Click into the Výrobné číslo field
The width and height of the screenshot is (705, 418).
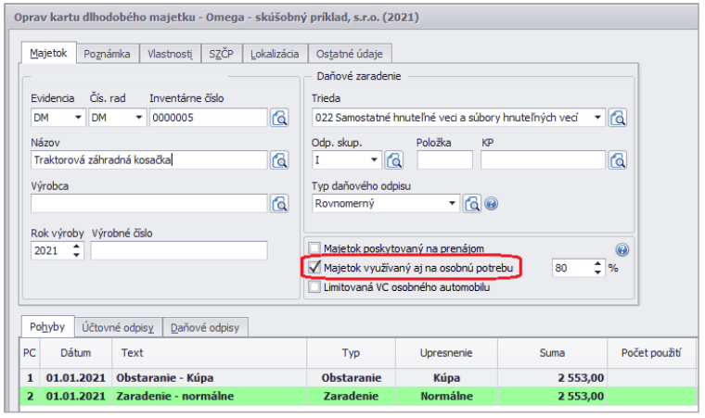[x=178, y=250]
